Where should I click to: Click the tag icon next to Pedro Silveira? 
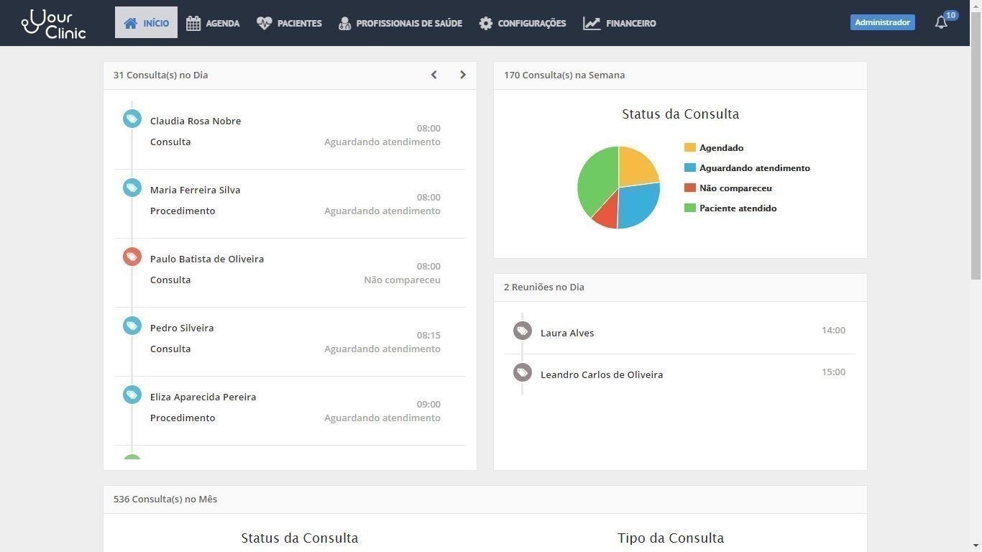[x=132, y=326]
